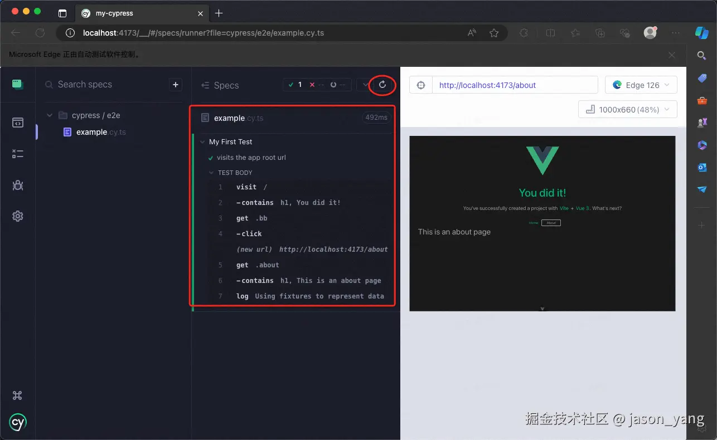Open the Edge 126 browser dropdown
The width and height of the screenshot is (717, 440).
pyautogui.click(x=641, y=85)
